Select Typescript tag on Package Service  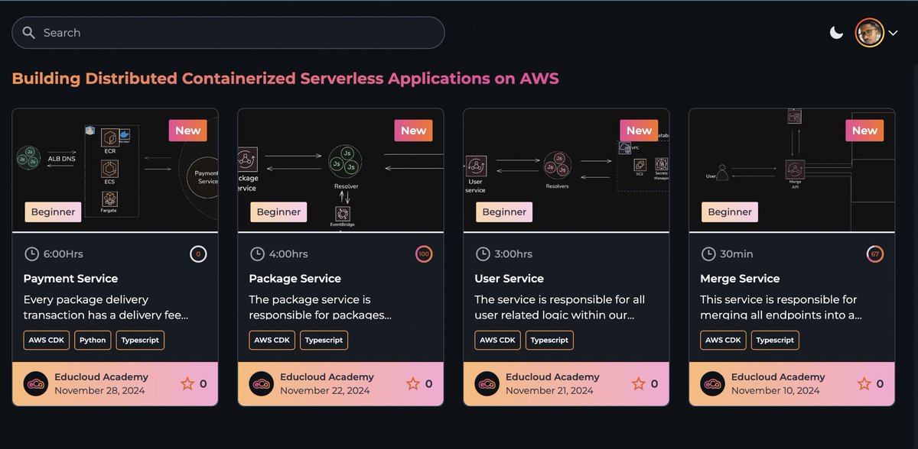(x=324, y=341)
